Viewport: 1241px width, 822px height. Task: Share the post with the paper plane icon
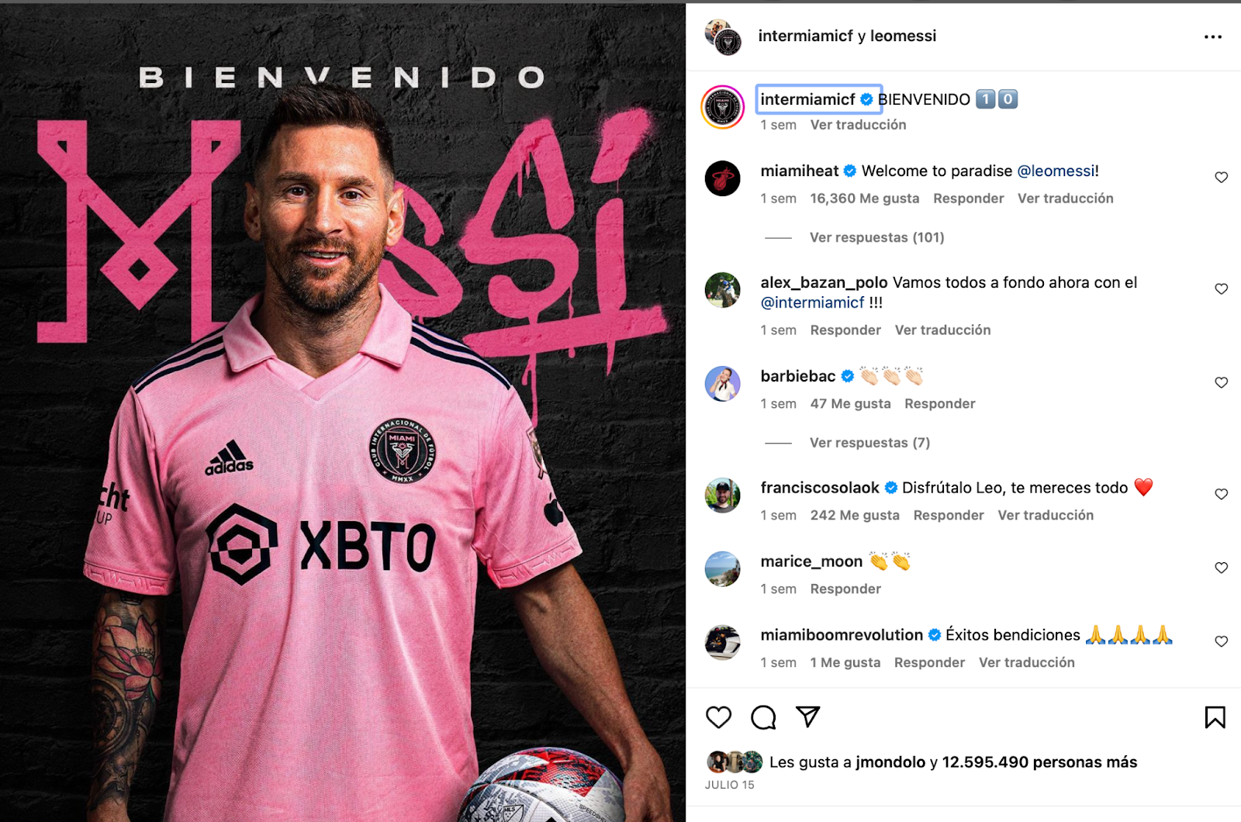tap(807, 717)
